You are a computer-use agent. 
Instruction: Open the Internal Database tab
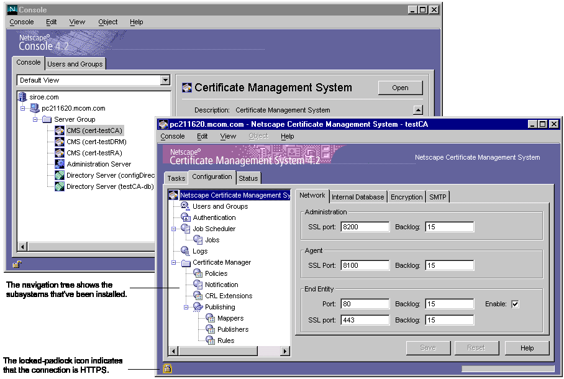(x=358, y=197)
